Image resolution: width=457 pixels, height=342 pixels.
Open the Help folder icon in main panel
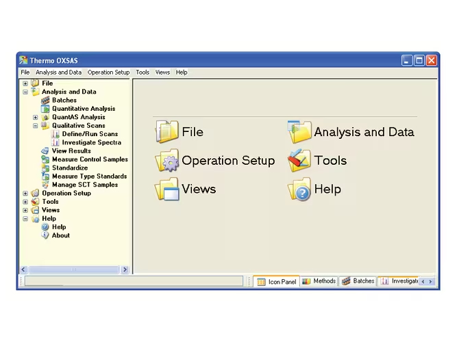(299, 189)
